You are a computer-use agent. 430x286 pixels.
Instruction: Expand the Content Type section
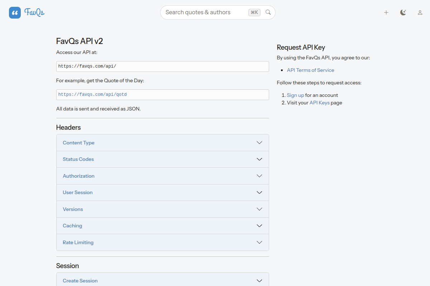163,143
